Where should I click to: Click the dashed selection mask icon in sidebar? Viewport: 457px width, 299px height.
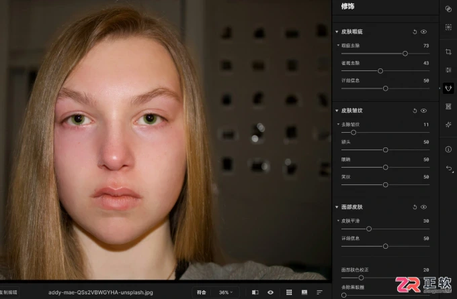pyautogui.click(x=448, y=27)
